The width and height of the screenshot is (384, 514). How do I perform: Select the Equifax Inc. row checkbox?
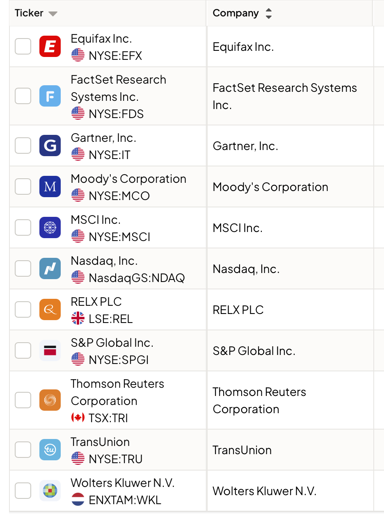coord(23,47)
